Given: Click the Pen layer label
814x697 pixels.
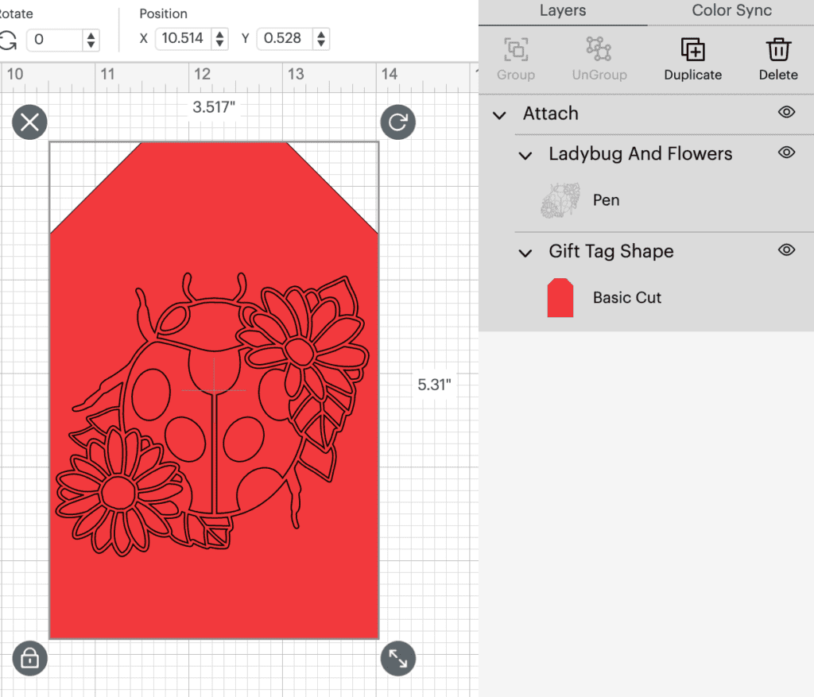Looking at the screenshot, I should [x=607, y=200].
